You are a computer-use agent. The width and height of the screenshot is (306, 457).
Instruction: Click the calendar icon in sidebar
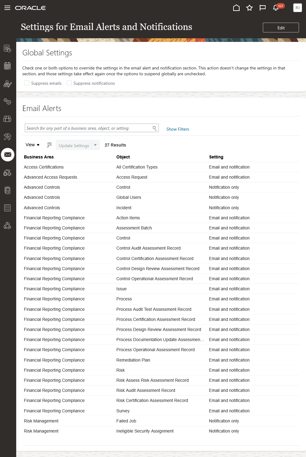pos(7,66)
